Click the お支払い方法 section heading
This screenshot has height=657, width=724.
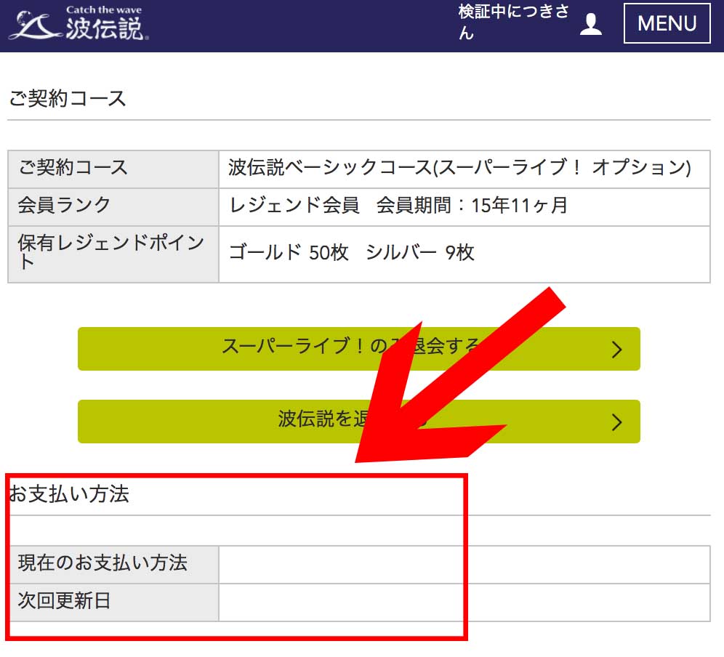pyautogui.click(x=69, y=493)
